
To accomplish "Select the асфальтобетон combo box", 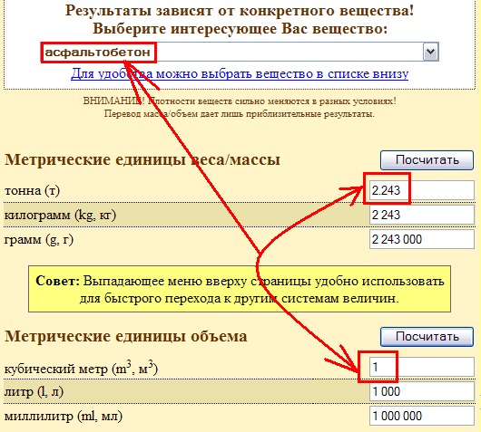I will coord(240,52).
